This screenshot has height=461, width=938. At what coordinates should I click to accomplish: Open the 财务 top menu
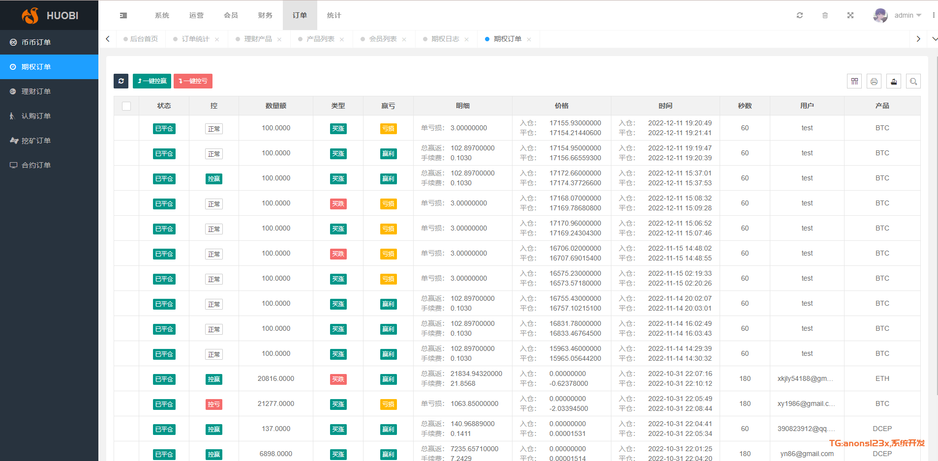(265, 15)
